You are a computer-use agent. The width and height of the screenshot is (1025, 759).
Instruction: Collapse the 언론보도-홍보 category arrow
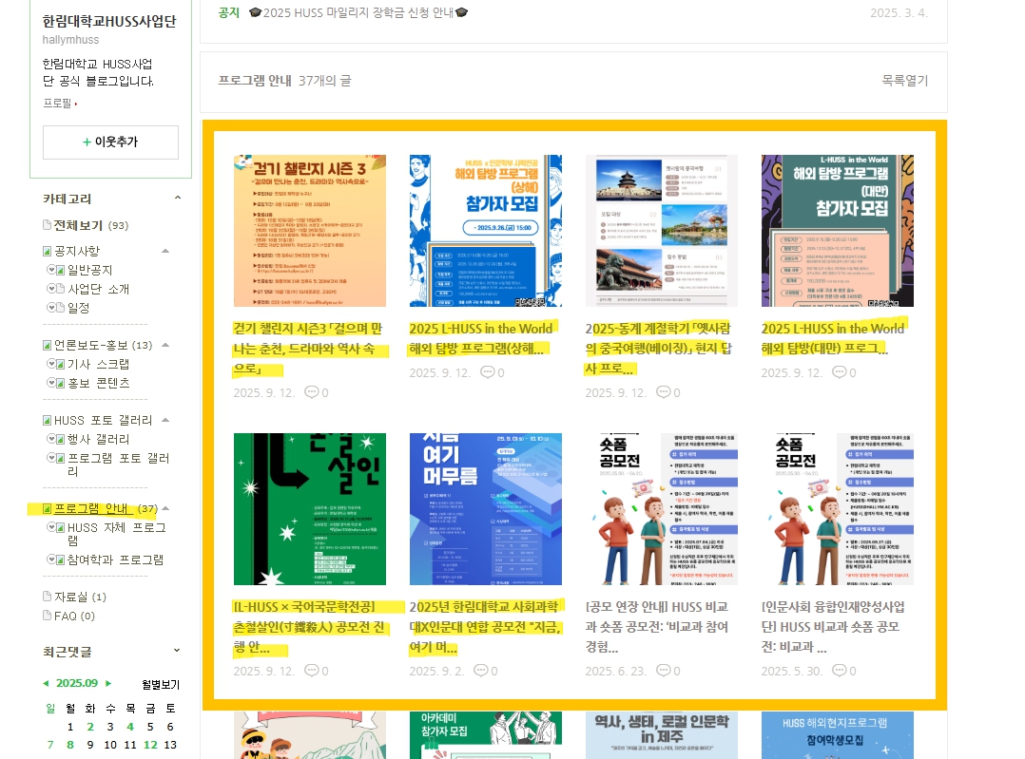165,345
